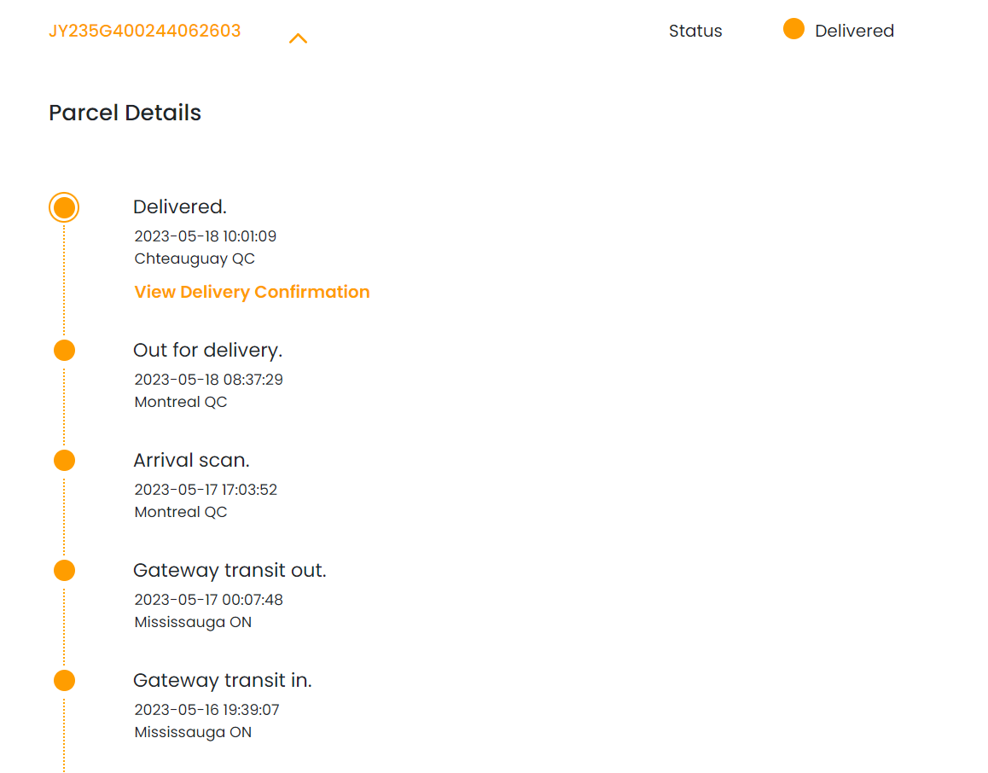Select the Out for delivery timeline dot
The height and width of the screenshot is (773, 988).
tap(64, 351)
